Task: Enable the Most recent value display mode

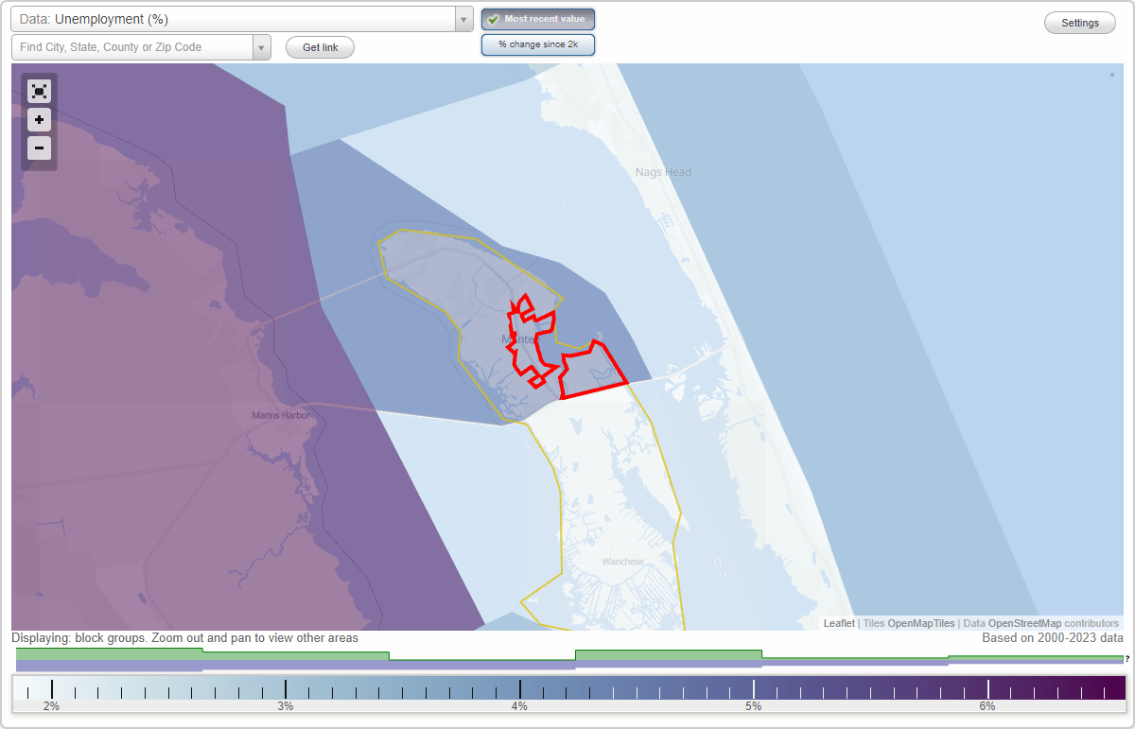Action: (x=537, y=19)
